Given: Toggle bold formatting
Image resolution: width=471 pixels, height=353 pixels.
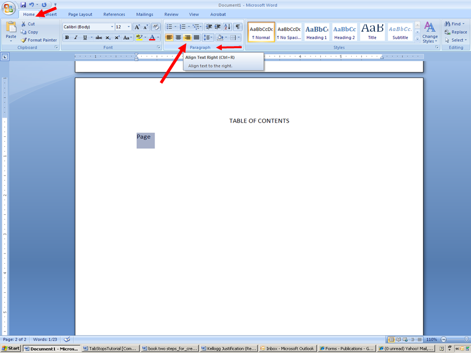Looking at the screenshot, I should pyautogui.click(x=67, y=38).
